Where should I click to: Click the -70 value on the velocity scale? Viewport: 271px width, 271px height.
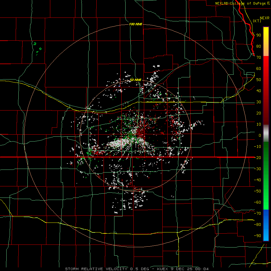click(x=257, y=213)
